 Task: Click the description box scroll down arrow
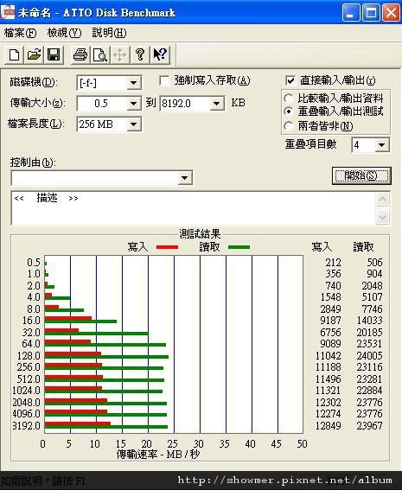point(383,217)
